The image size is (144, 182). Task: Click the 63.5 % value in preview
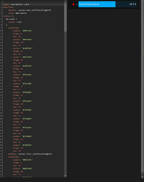tap(133, 4)
